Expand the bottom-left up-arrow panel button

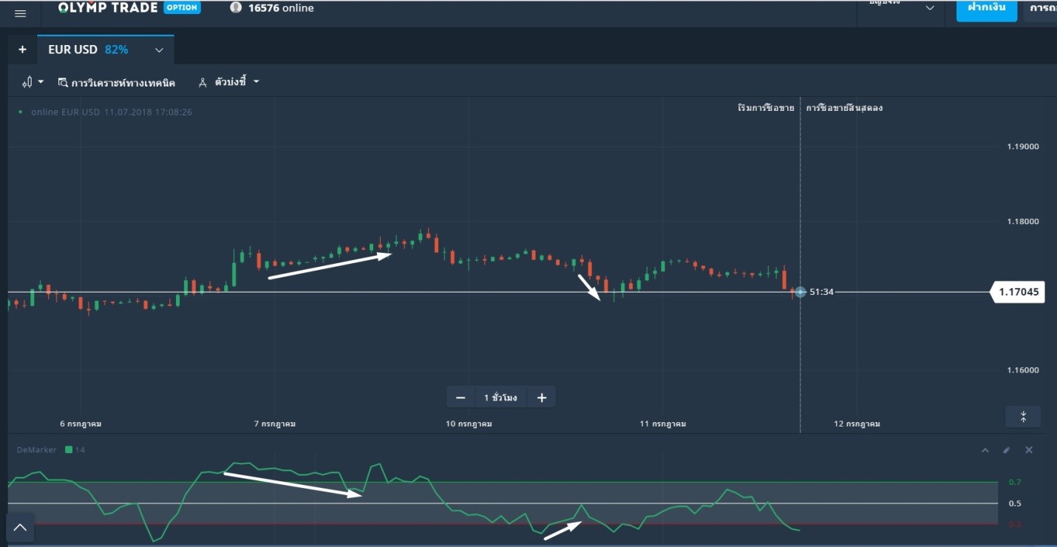click(x=20, y=528)
